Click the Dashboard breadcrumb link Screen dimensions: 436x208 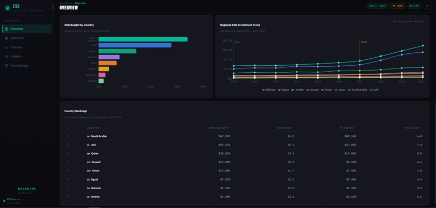point(65,3)
